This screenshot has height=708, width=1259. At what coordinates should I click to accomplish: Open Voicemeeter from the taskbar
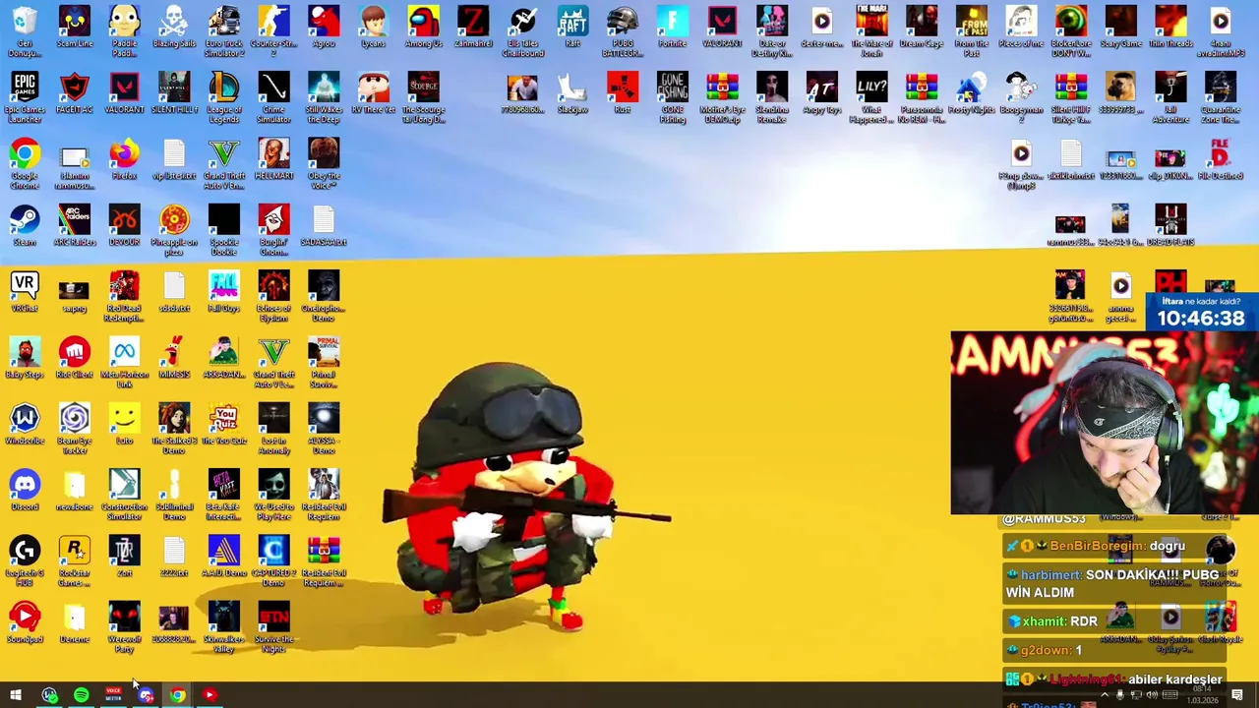coord(113,695)
